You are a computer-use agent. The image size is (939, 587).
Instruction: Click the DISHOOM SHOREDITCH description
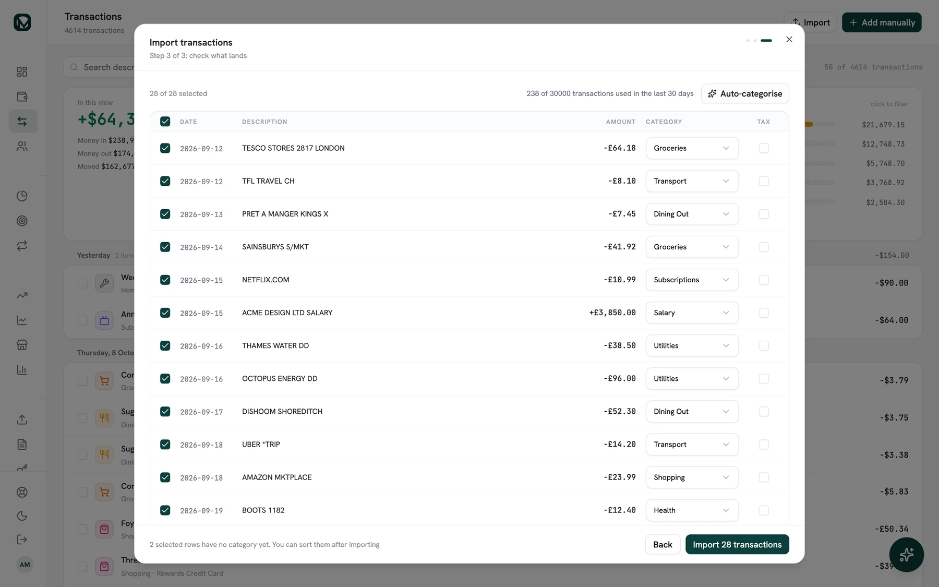click(x=282, y=412)
